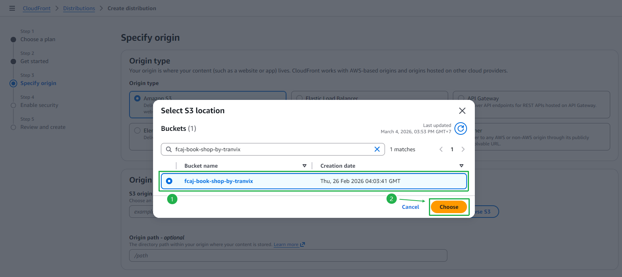The width and height of the screenshot is (622, 277).
Task: Go to previous page of bucket results
Action: point(441,149)
